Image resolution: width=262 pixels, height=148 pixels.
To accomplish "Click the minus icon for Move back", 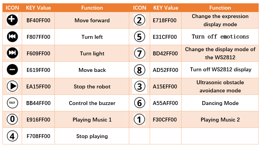I will [12, 69].
